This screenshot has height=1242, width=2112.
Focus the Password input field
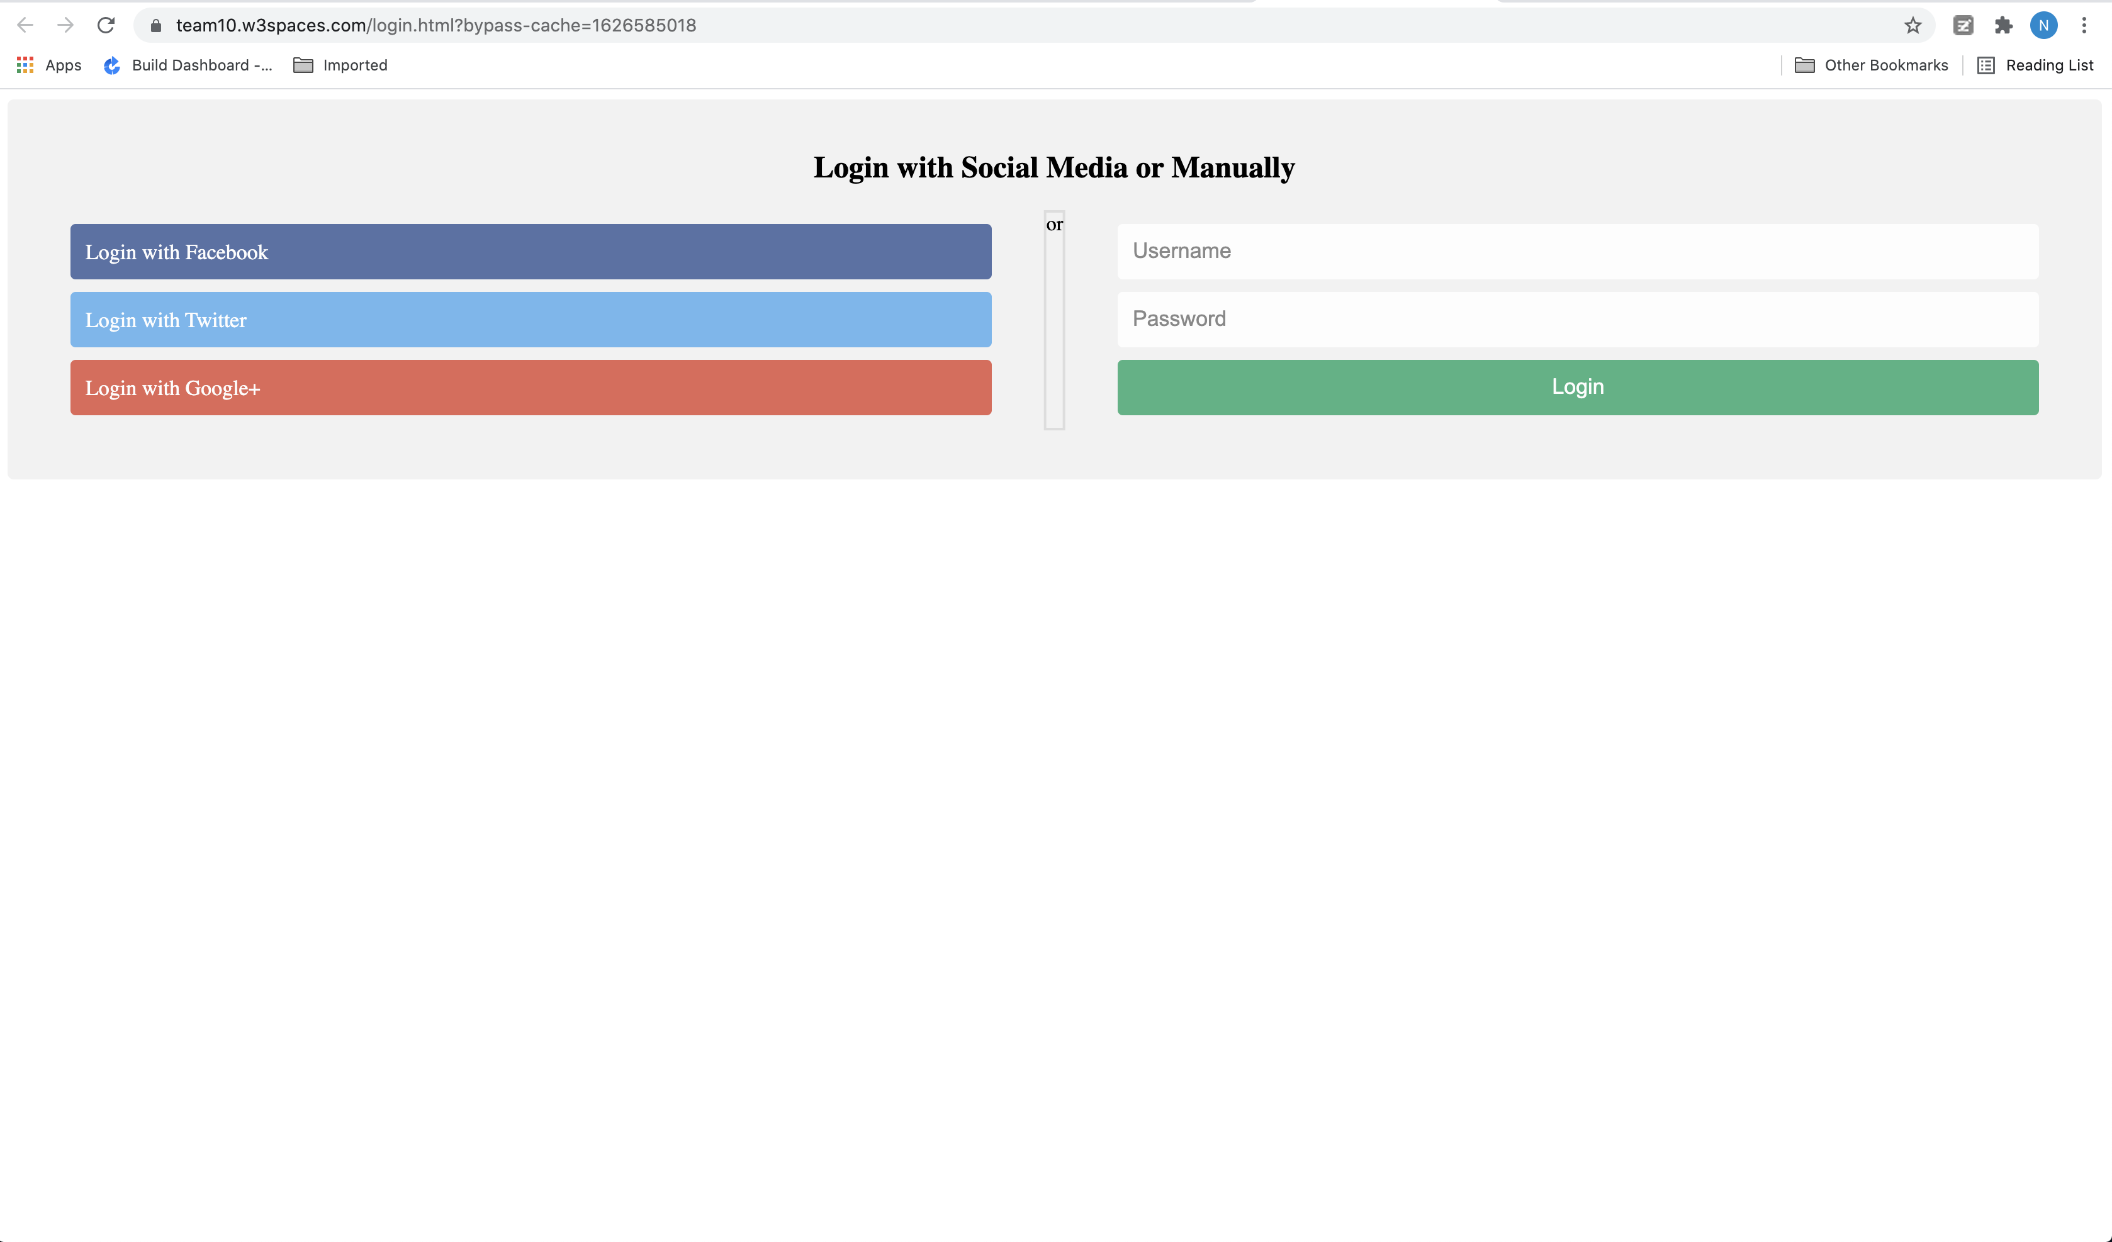point(1577,318)
